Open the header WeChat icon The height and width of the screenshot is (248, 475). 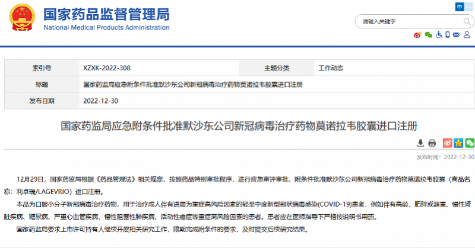click(x=428, y=35)
